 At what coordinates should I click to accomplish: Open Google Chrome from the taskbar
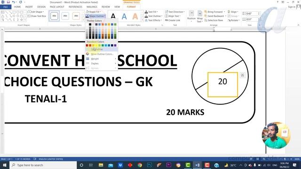pos(140,165)
